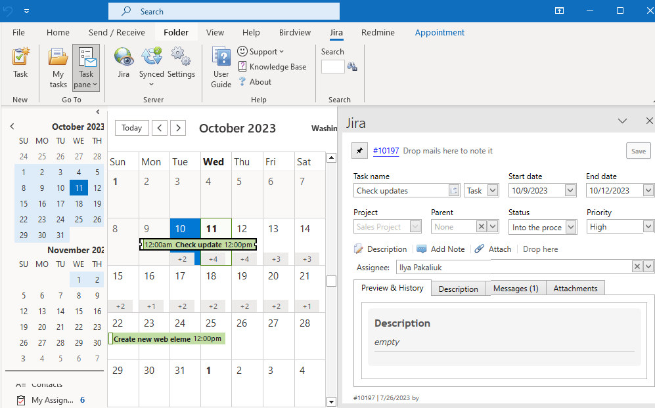The height and width of the screenshot is (408, 655).
Task: Open the Support smiley menu
Action: (261, 51)
